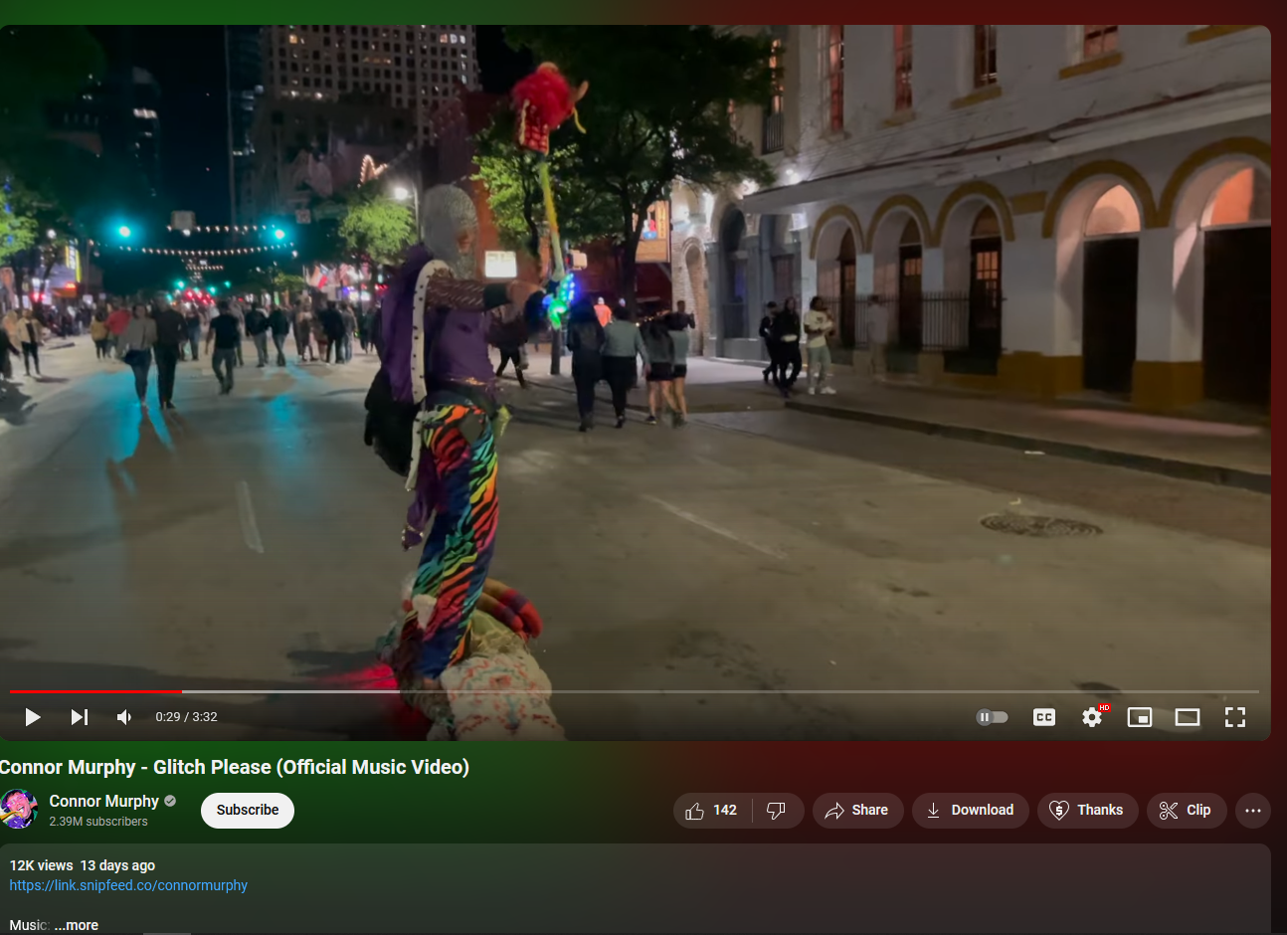
Task: Mute the video audio
Action: pos(122,716)
